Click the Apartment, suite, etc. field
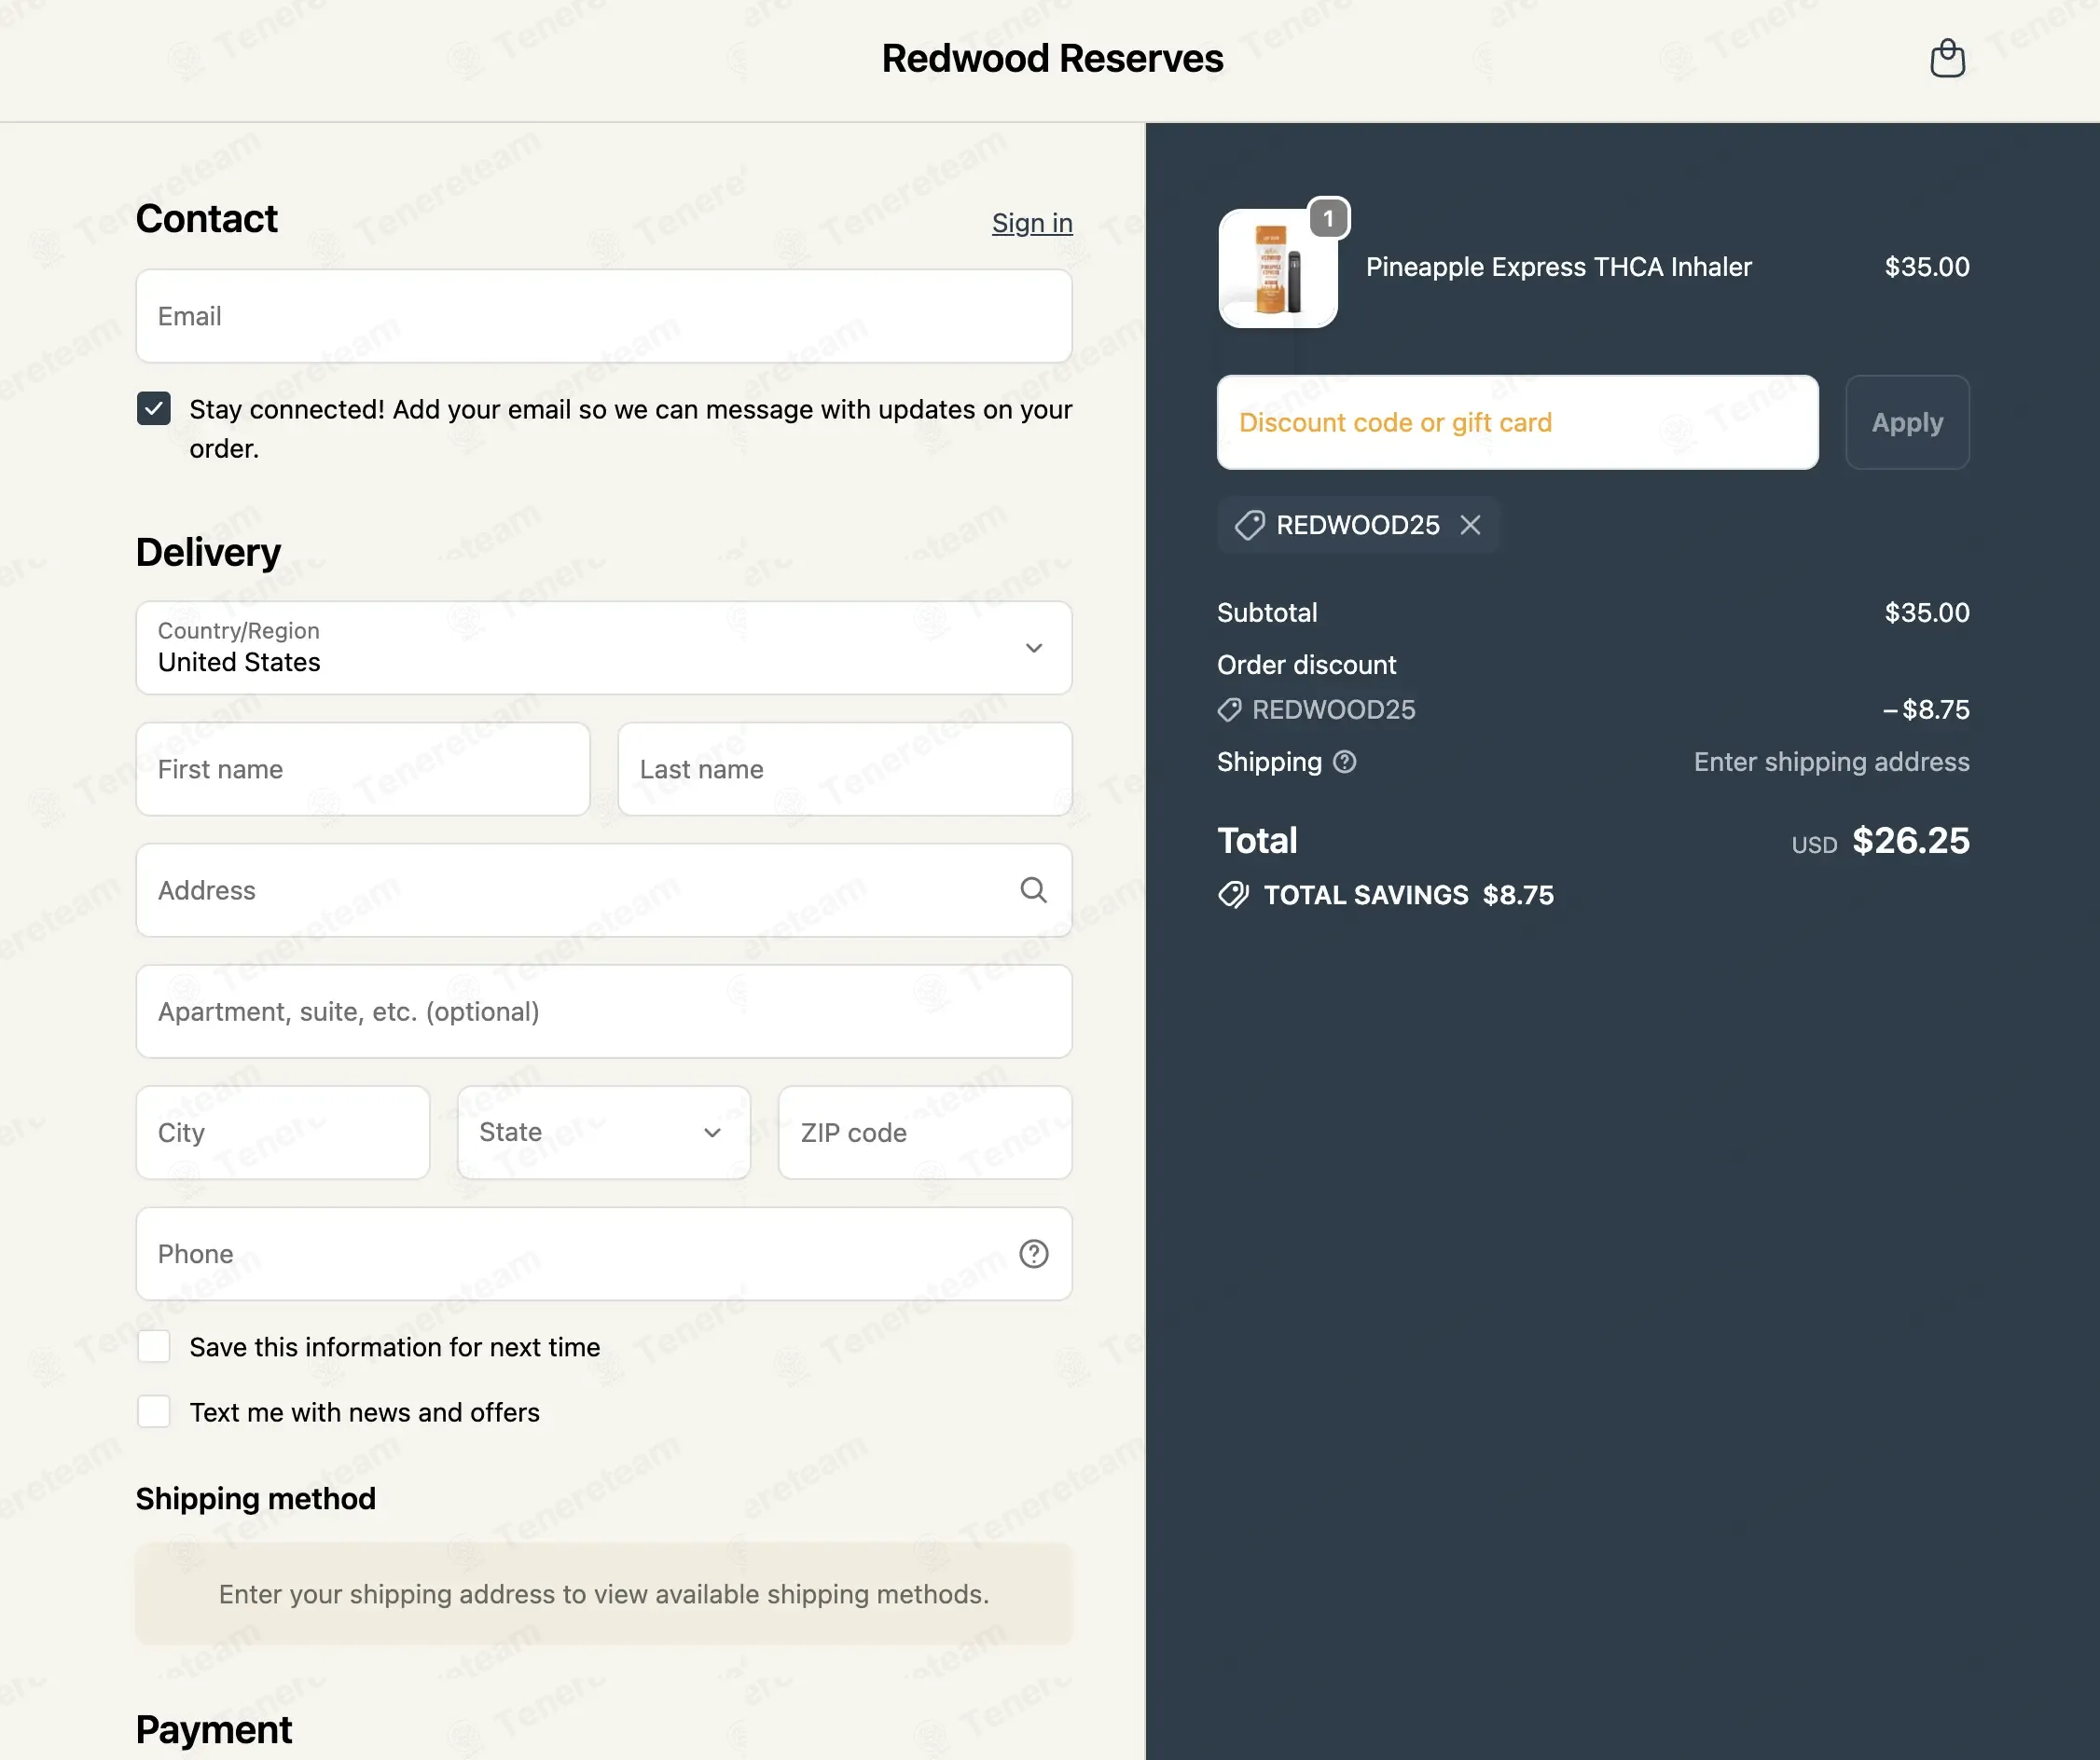2100x1760 pixels. point(604,1011)
